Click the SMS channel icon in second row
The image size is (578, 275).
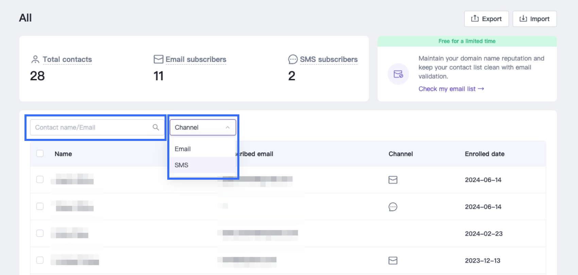tap(393, 207)
